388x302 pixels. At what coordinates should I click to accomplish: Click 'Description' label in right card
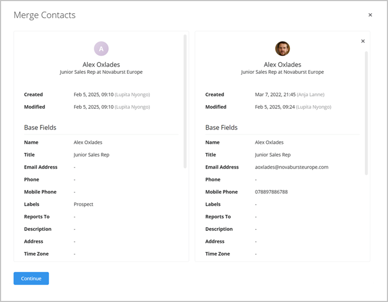219,229
